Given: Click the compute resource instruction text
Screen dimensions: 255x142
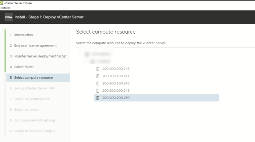Looking at the screenshot, I should pyautogui.click(x=121, y=43).
